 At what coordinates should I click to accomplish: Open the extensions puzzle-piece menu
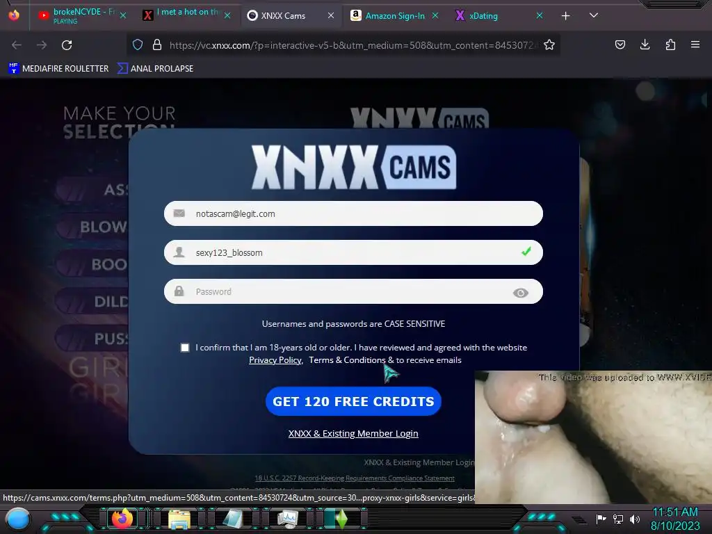pos(670,44)
